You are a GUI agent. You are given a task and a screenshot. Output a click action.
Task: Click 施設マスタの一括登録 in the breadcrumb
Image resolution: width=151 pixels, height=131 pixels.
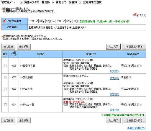pos(37,2)
